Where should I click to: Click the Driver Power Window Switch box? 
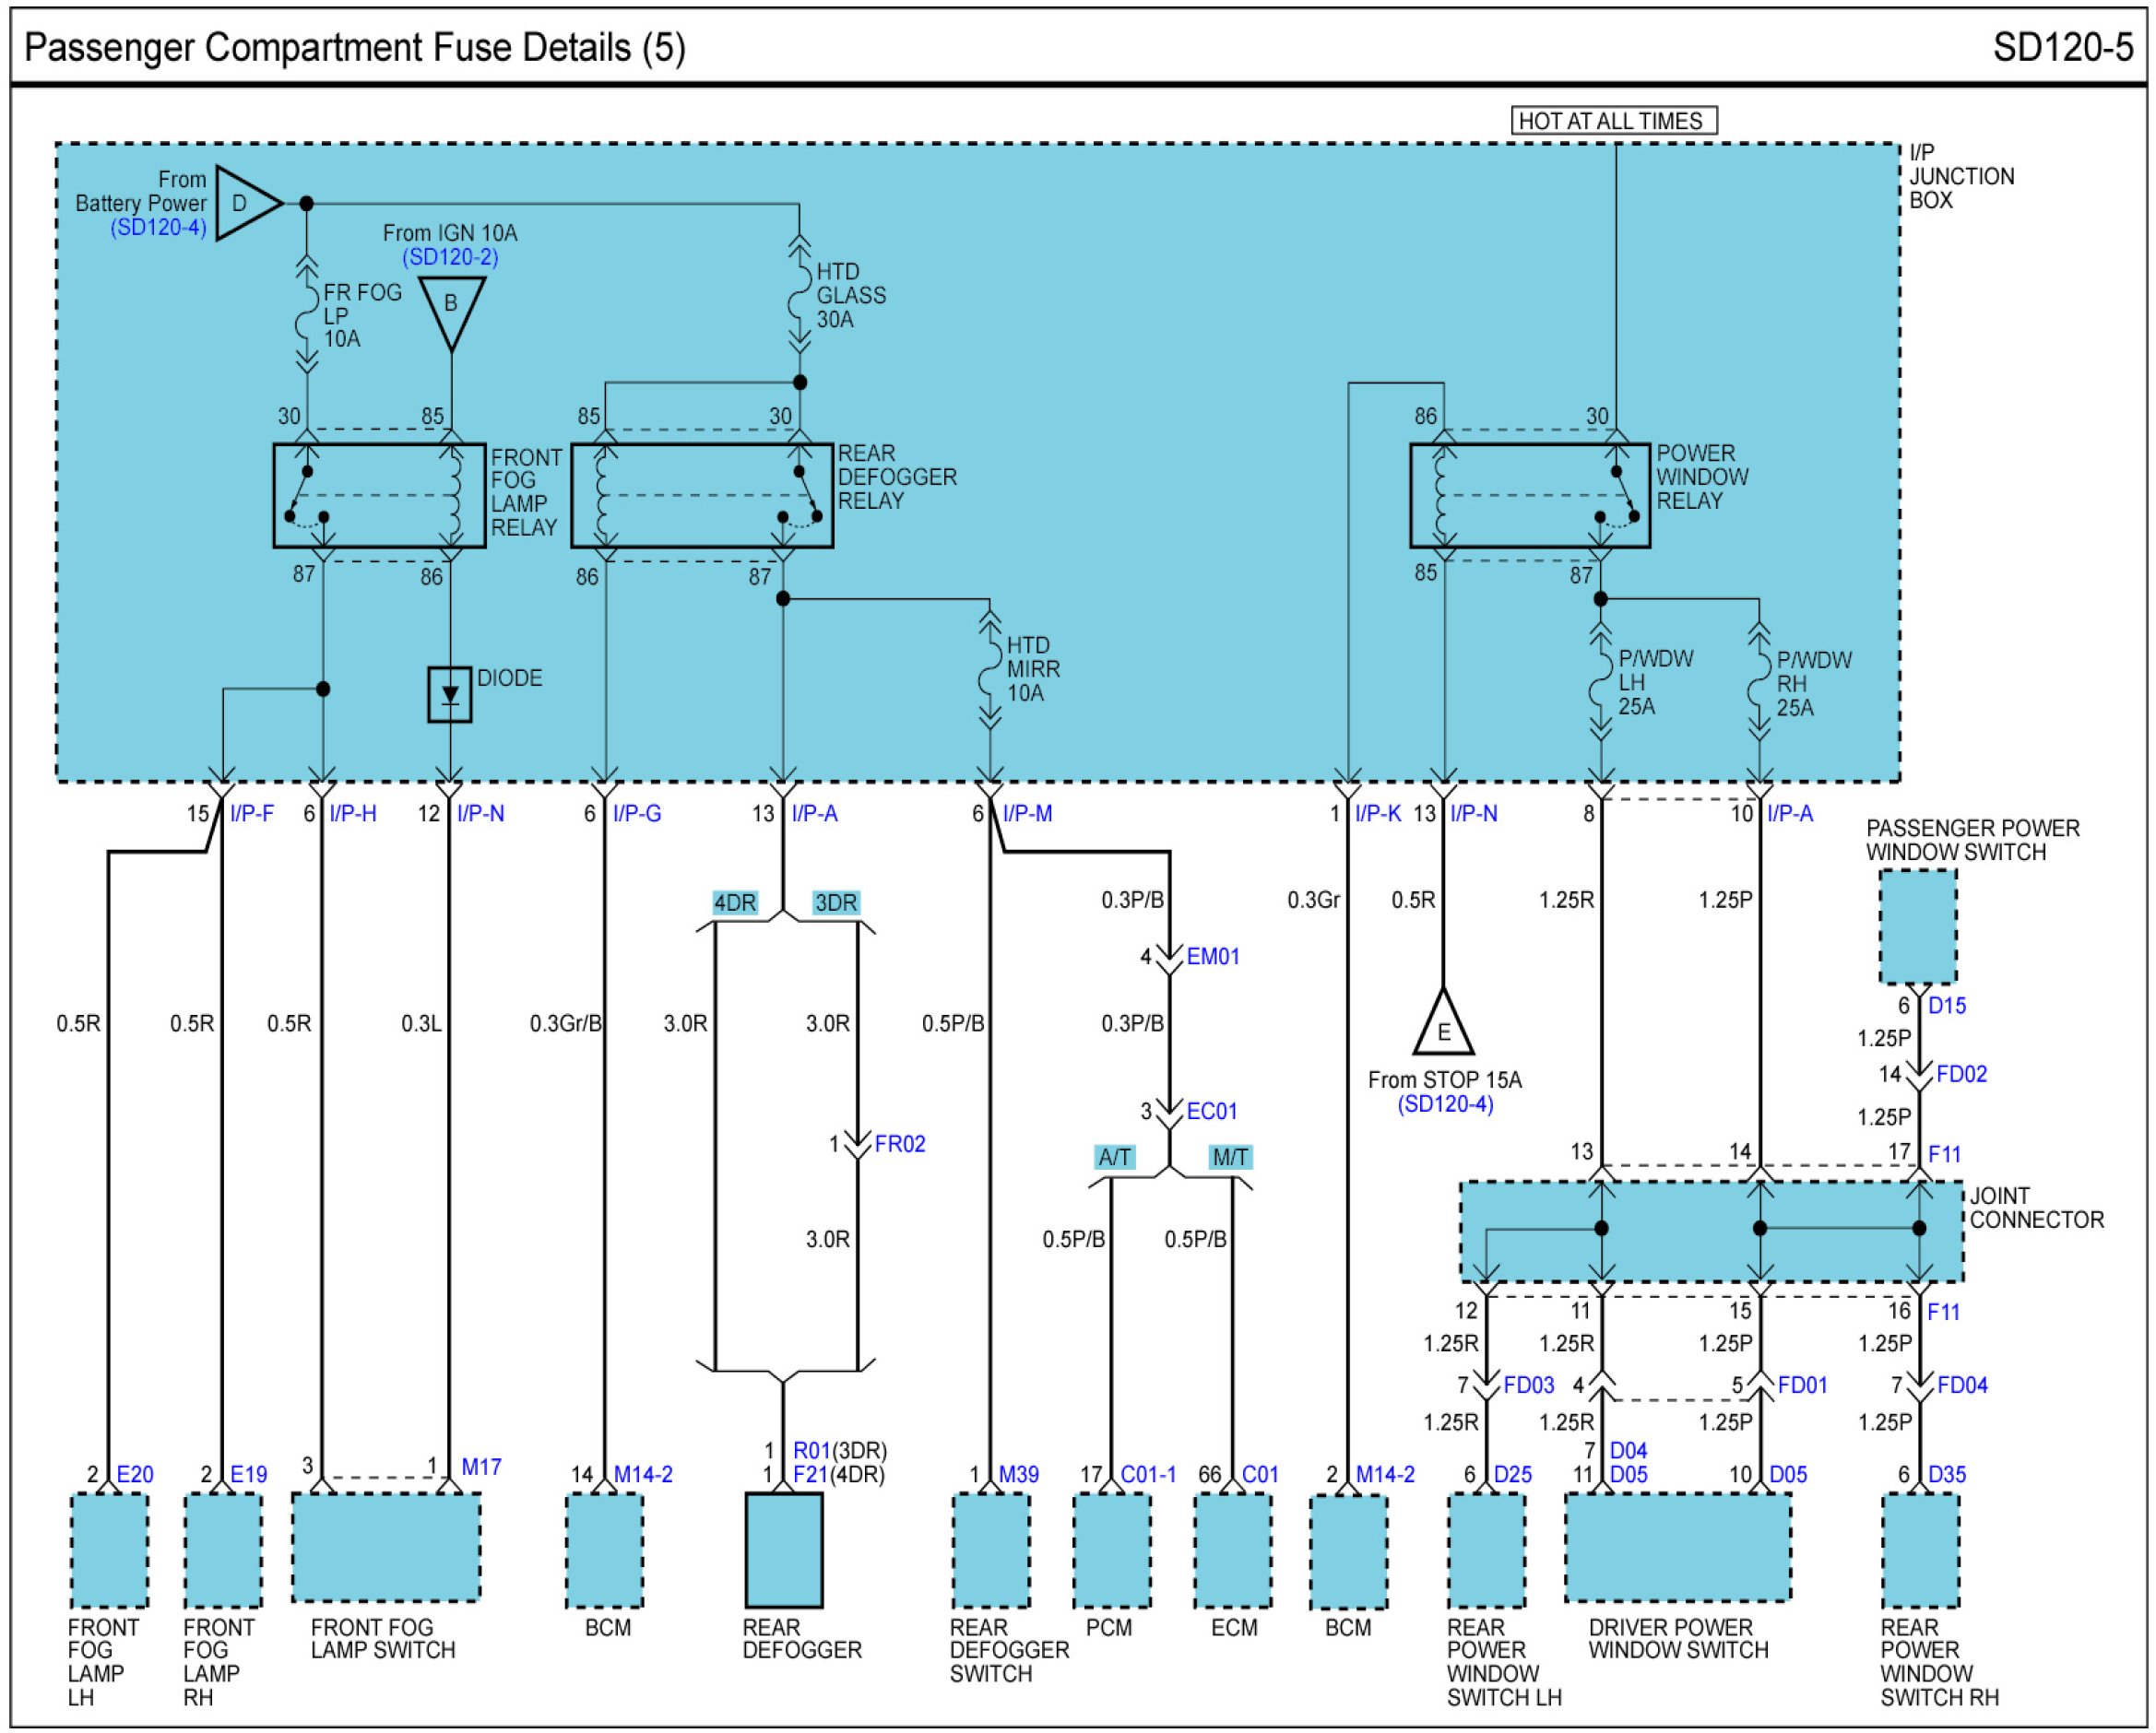[1677, 1547]
